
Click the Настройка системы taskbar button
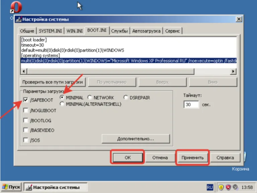[x=56, y=187]
